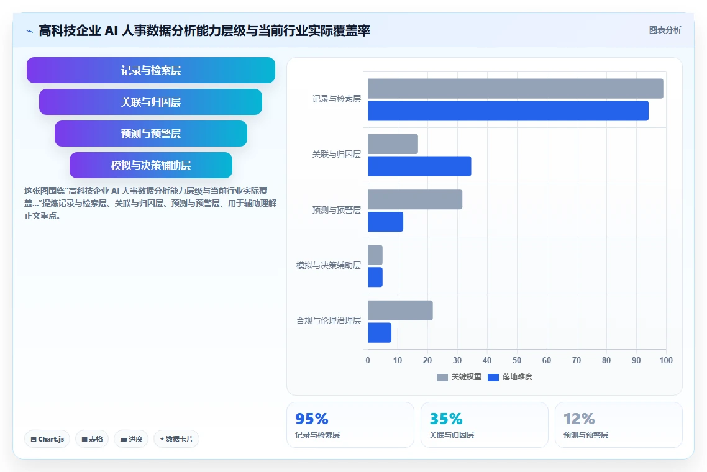The height and width of the screenshot is (472, 707).
Task: Click the 关联与归因层 y-axis label
Action: click(x=337, y=155)
